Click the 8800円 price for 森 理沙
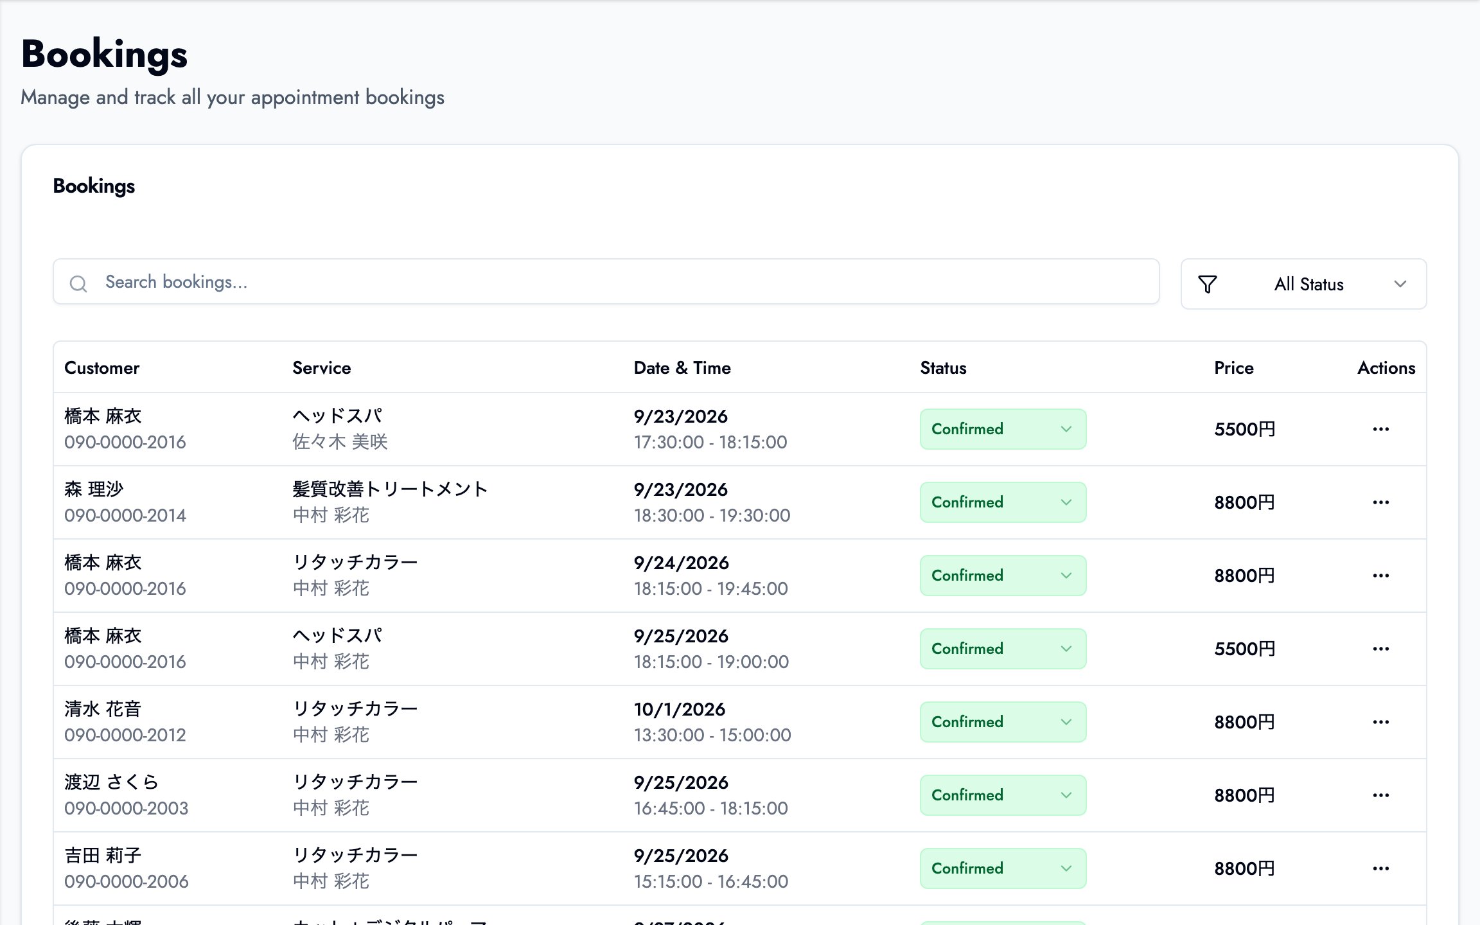 (1244, 502)
